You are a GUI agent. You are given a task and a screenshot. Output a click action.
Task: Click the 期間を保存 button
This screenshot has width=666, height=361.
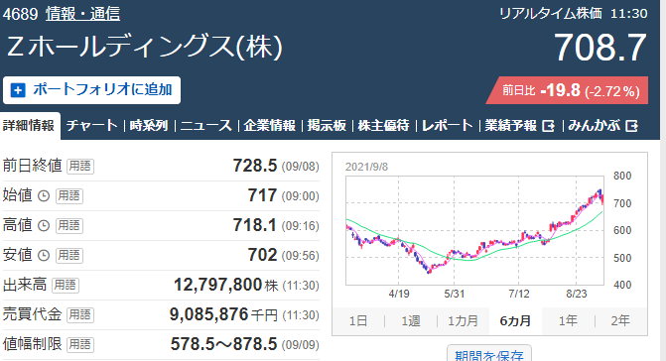(489, 354)
